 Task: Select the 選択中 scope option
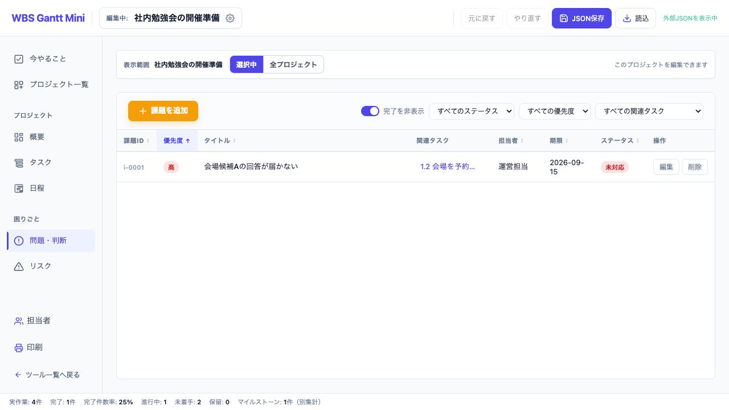[247, 64]
